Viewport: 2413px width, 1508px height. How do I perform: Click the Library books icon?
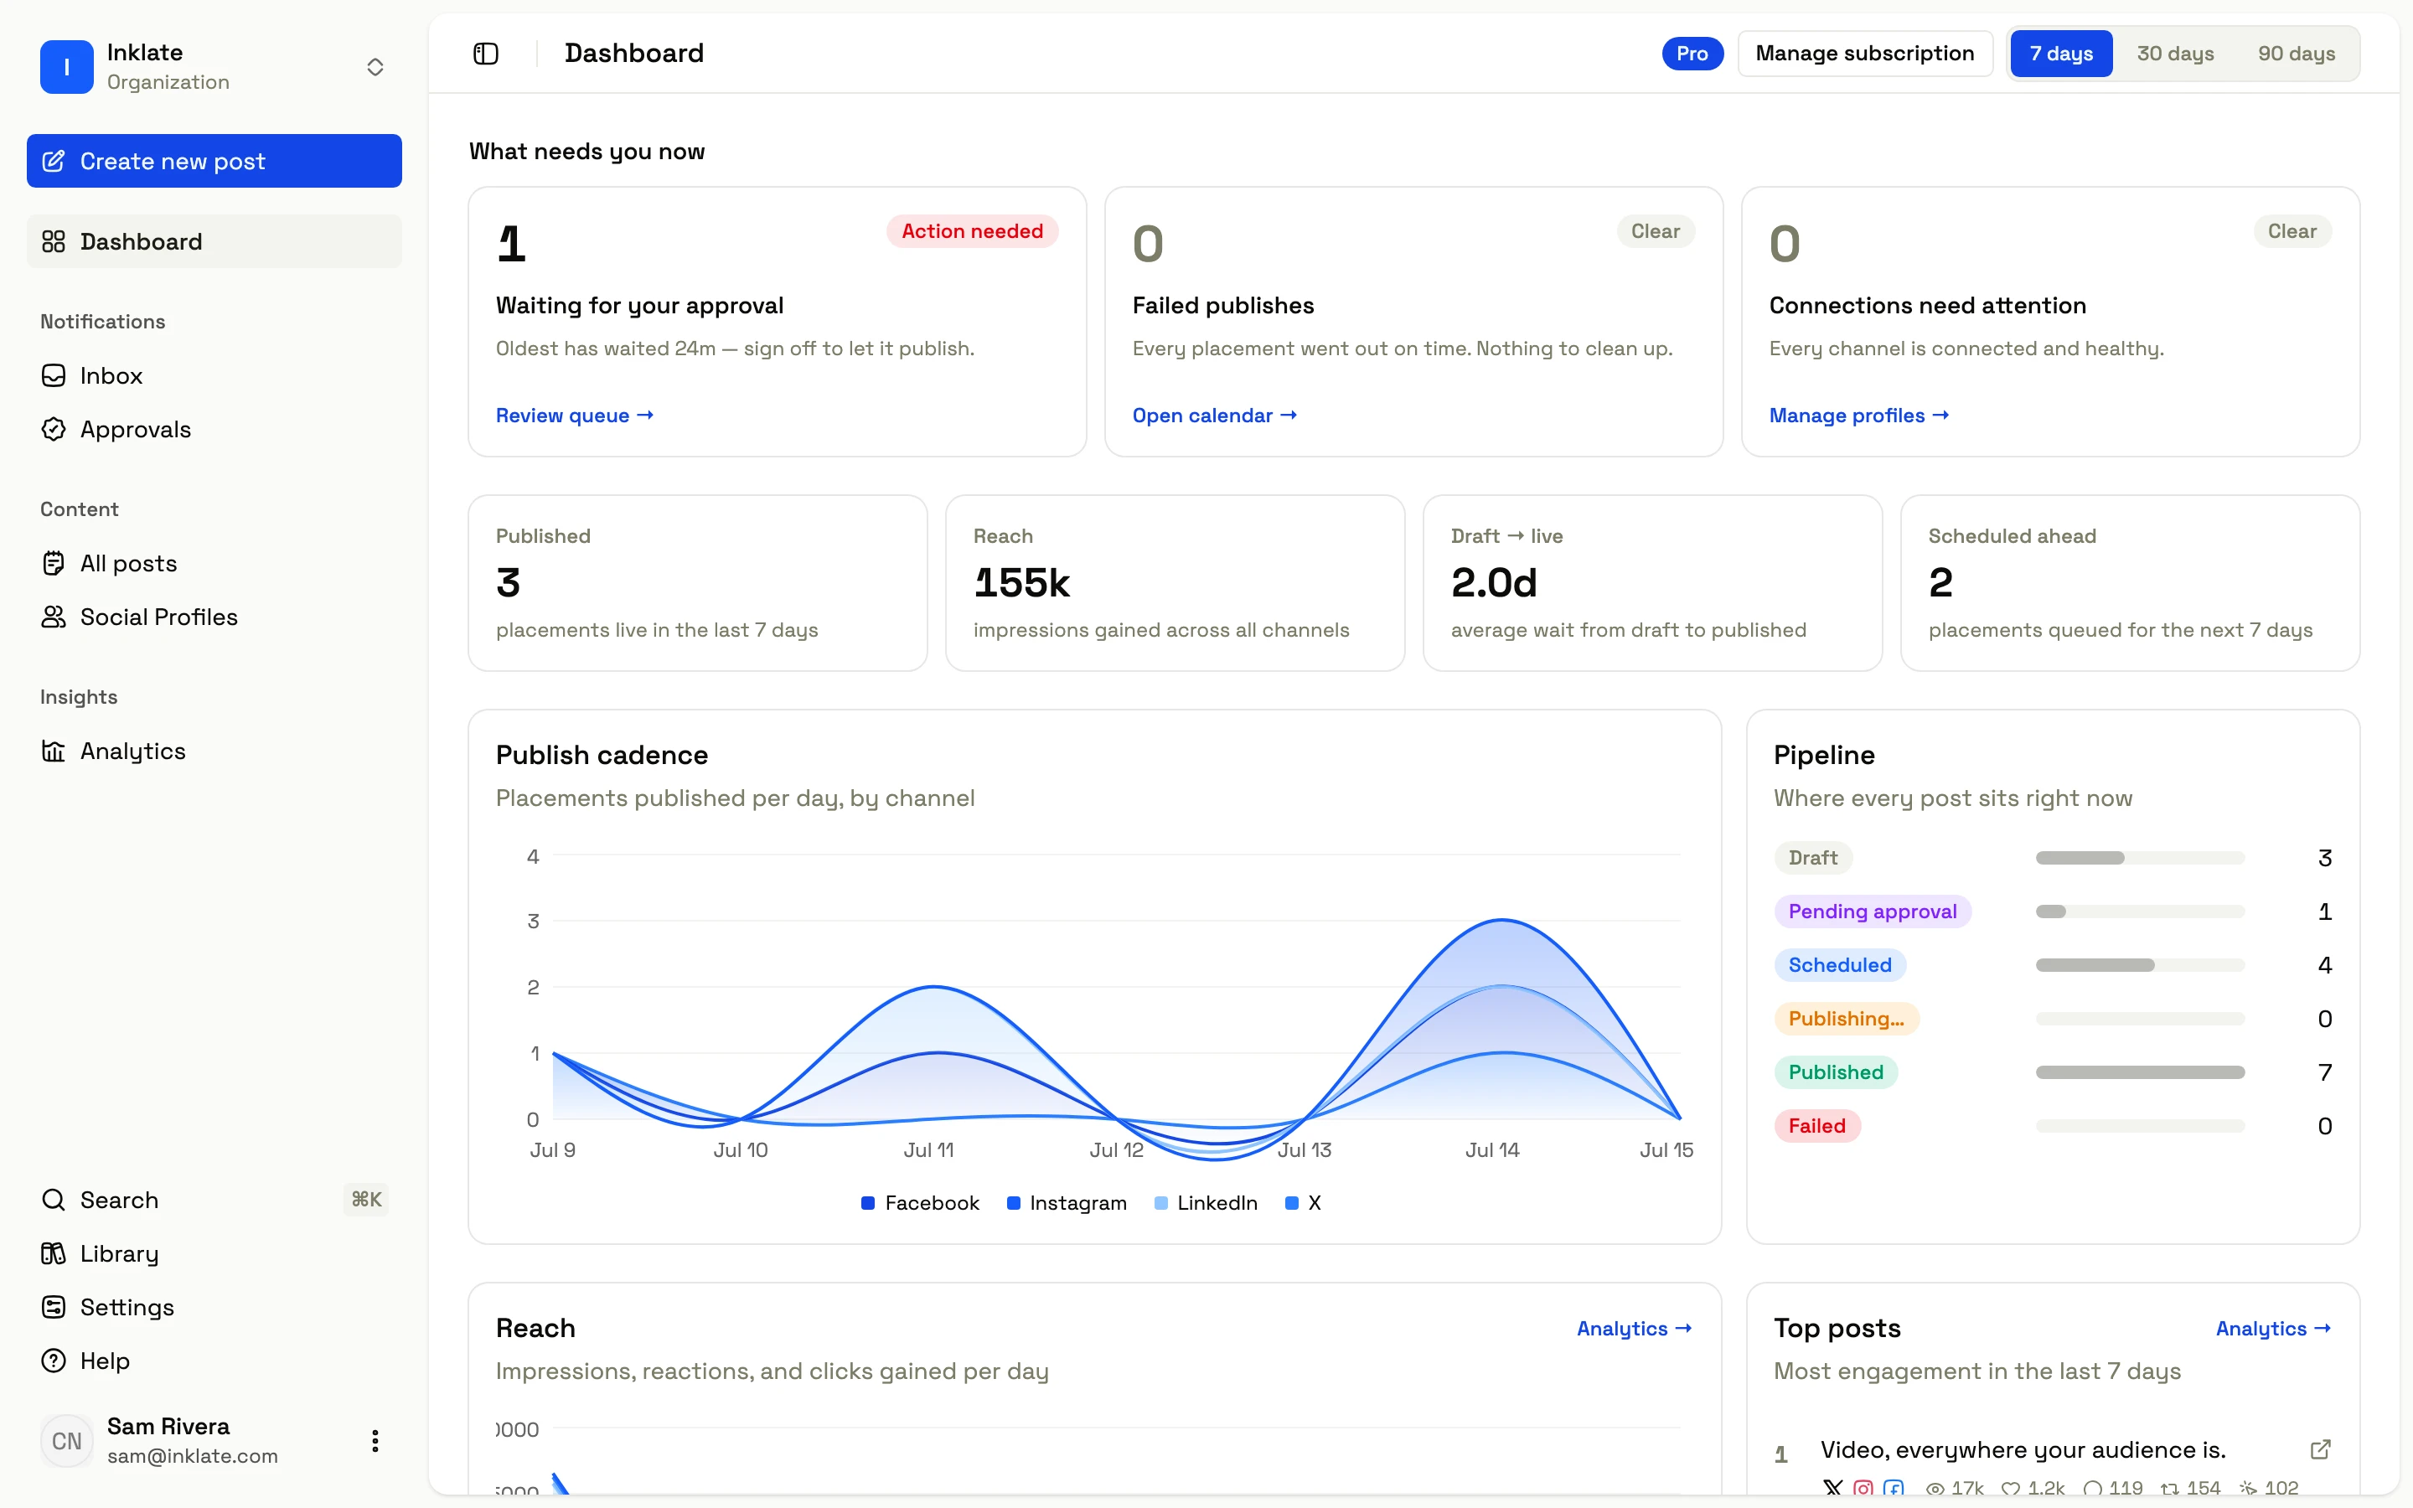pyautogui.click(x=54, y=1253)
